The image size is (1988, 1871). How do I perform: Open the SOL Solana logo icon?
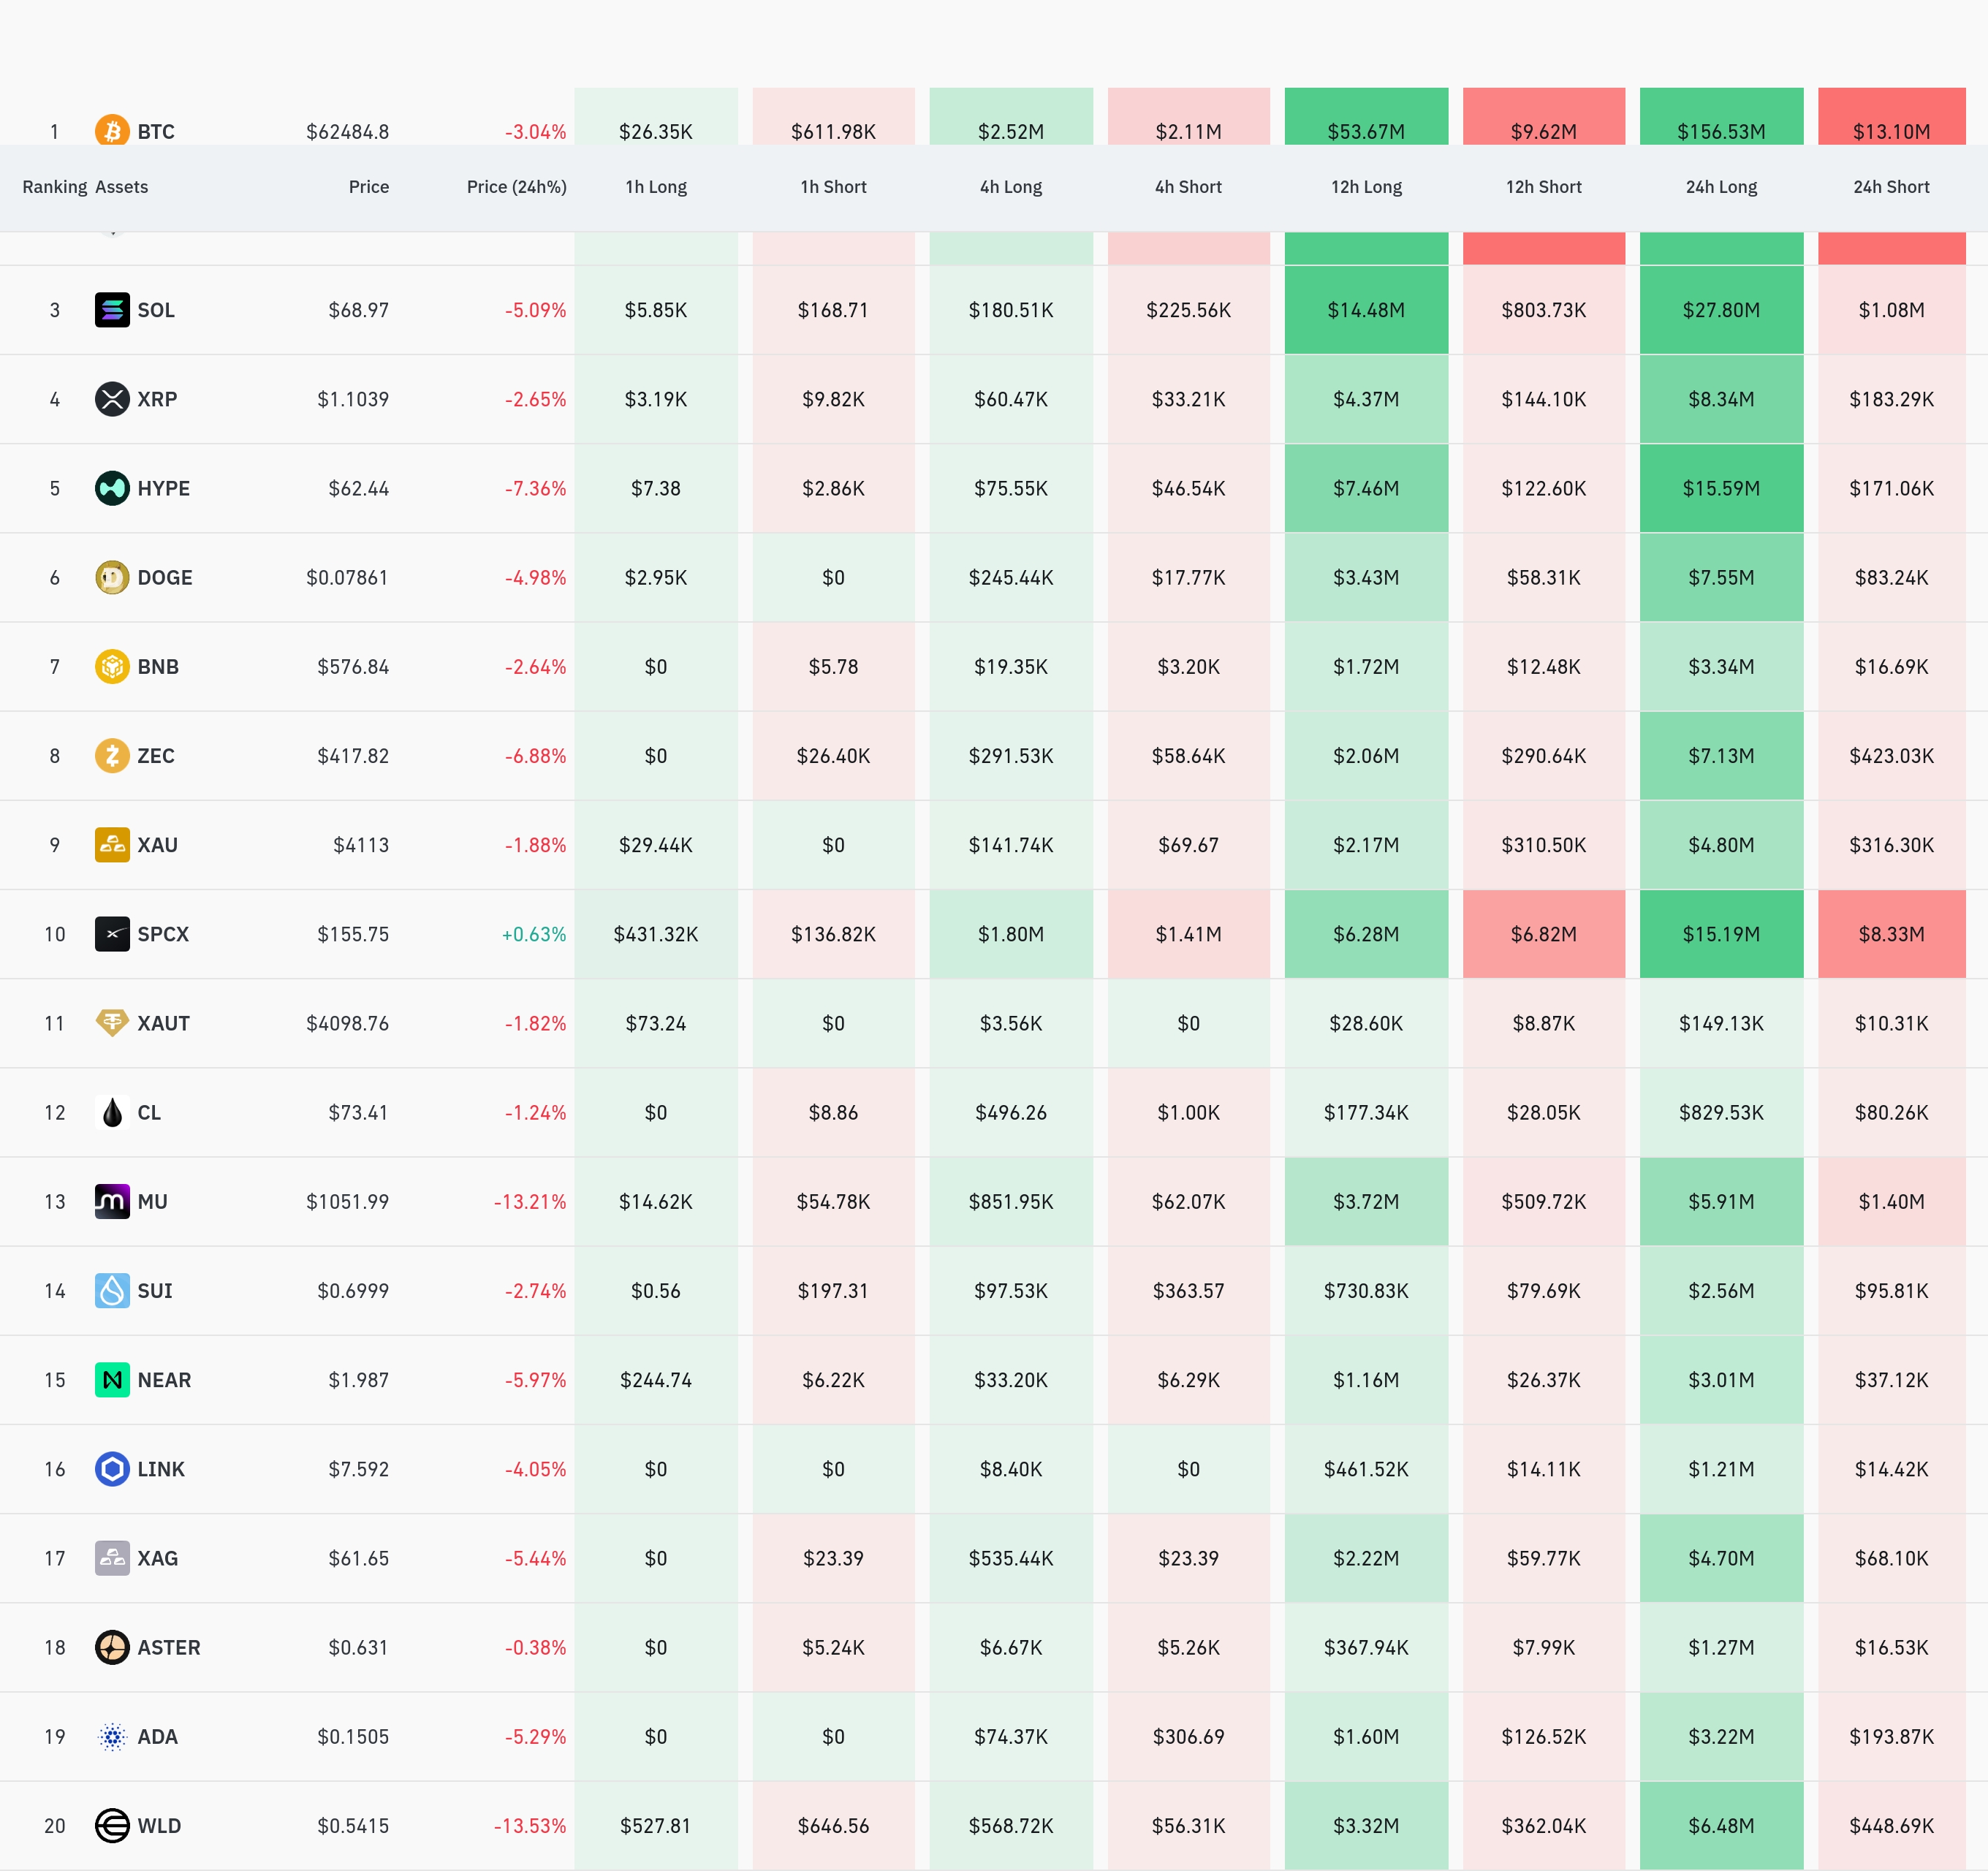(x=112, y=310)
